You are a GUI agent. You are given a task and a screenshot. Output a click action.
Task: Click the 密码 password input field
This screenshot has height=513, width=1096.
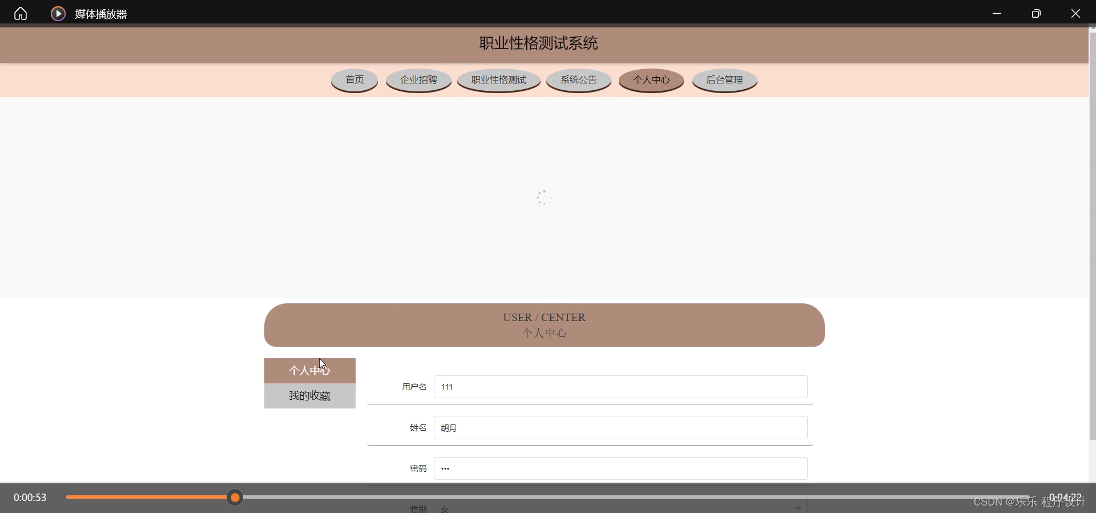[x=620, y=468]
